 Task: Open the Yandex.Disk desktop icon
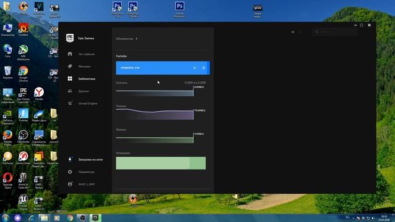[x=39, y=115]
